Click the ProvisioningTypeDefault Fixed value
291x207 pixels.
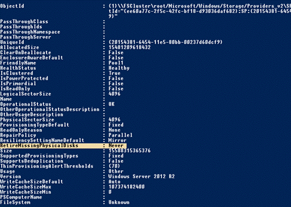(116, 125)
